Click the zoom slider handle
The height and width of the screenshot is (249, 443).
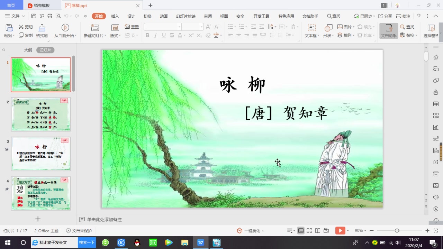pos(397,231)
